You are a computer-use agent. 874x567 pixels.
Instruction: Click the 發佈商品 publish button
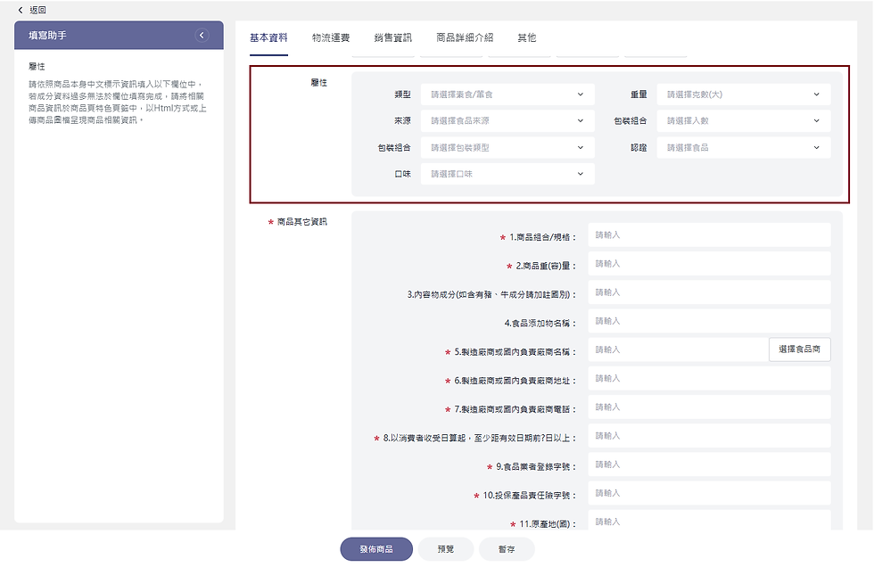click(x=376, y=549)
